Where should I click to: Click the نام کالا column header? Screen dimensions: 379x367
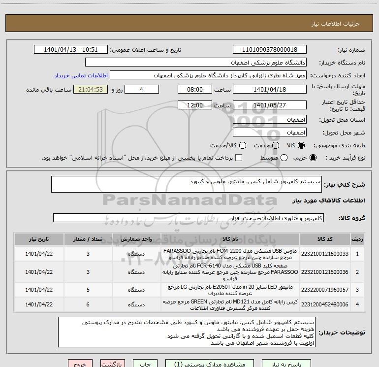(230, 239)
